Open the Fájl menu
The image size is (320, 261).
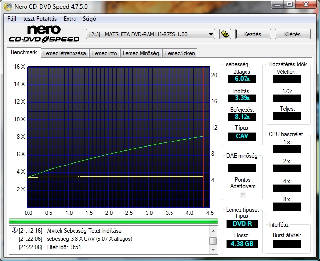click(x=12, y=19)
